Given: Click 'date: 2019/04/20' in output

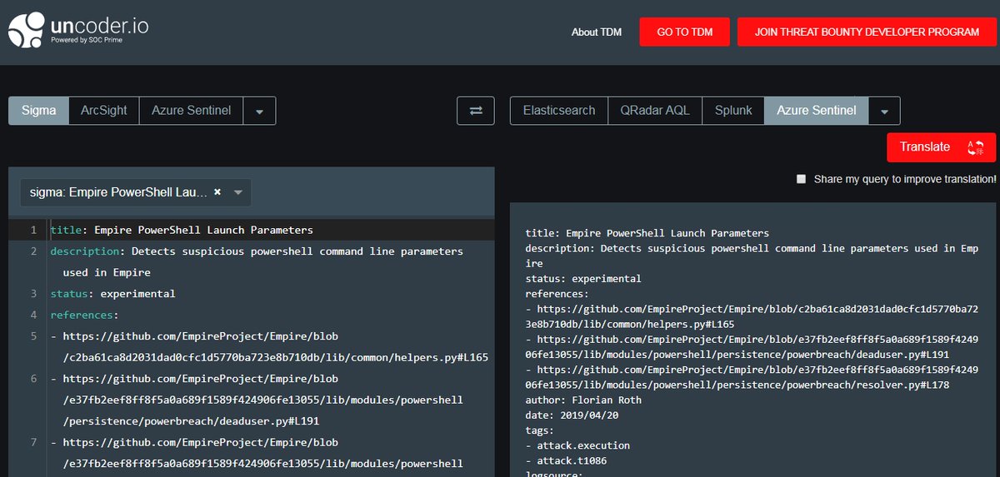Looking at the screenshot, I should point(575,415).
